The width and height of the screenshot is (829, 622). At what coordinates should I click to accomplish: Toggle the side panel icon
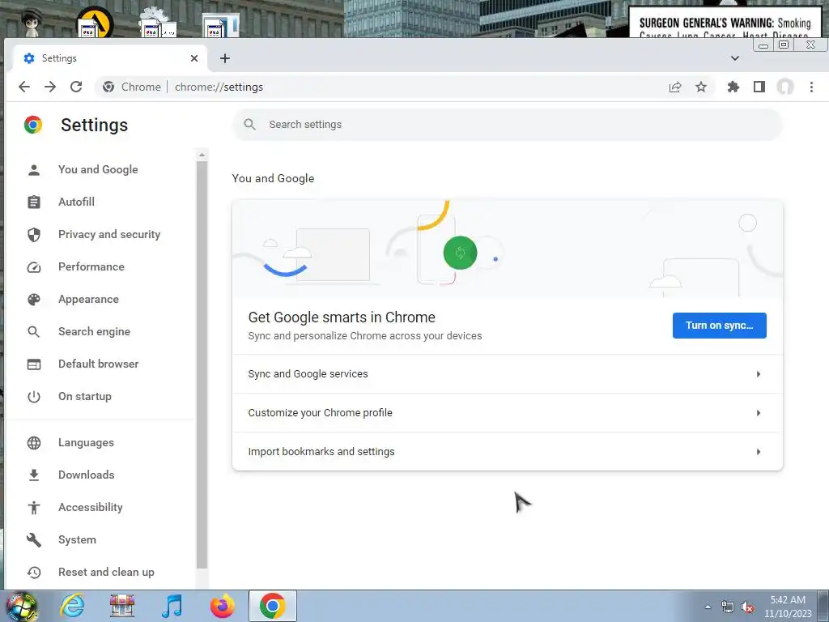pos(759,87)
